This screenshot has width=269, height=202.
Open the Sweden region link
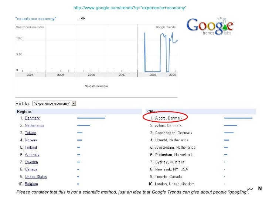[31, 162]
